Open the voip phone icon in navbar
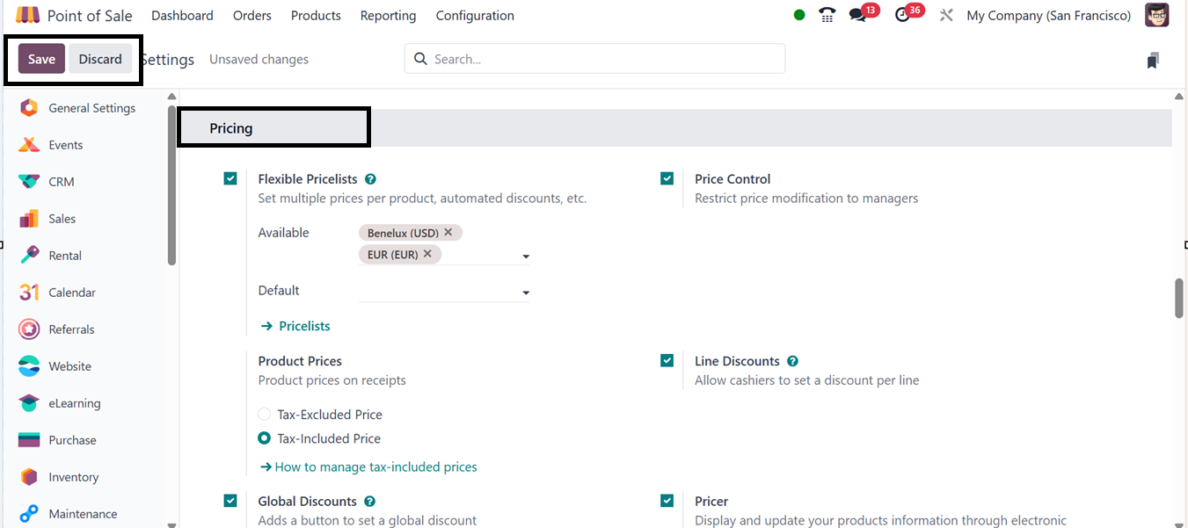The width and height of the screenshot is (1188, 528). 827,15
